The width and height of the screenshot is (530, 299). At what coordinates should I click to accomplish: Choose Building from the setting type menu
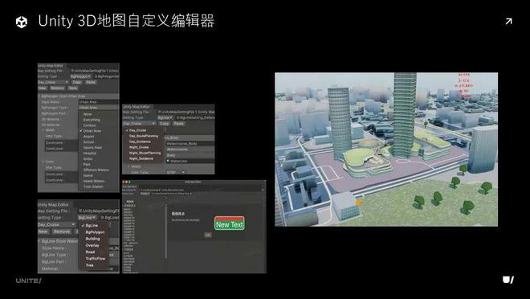coord(92,239)
